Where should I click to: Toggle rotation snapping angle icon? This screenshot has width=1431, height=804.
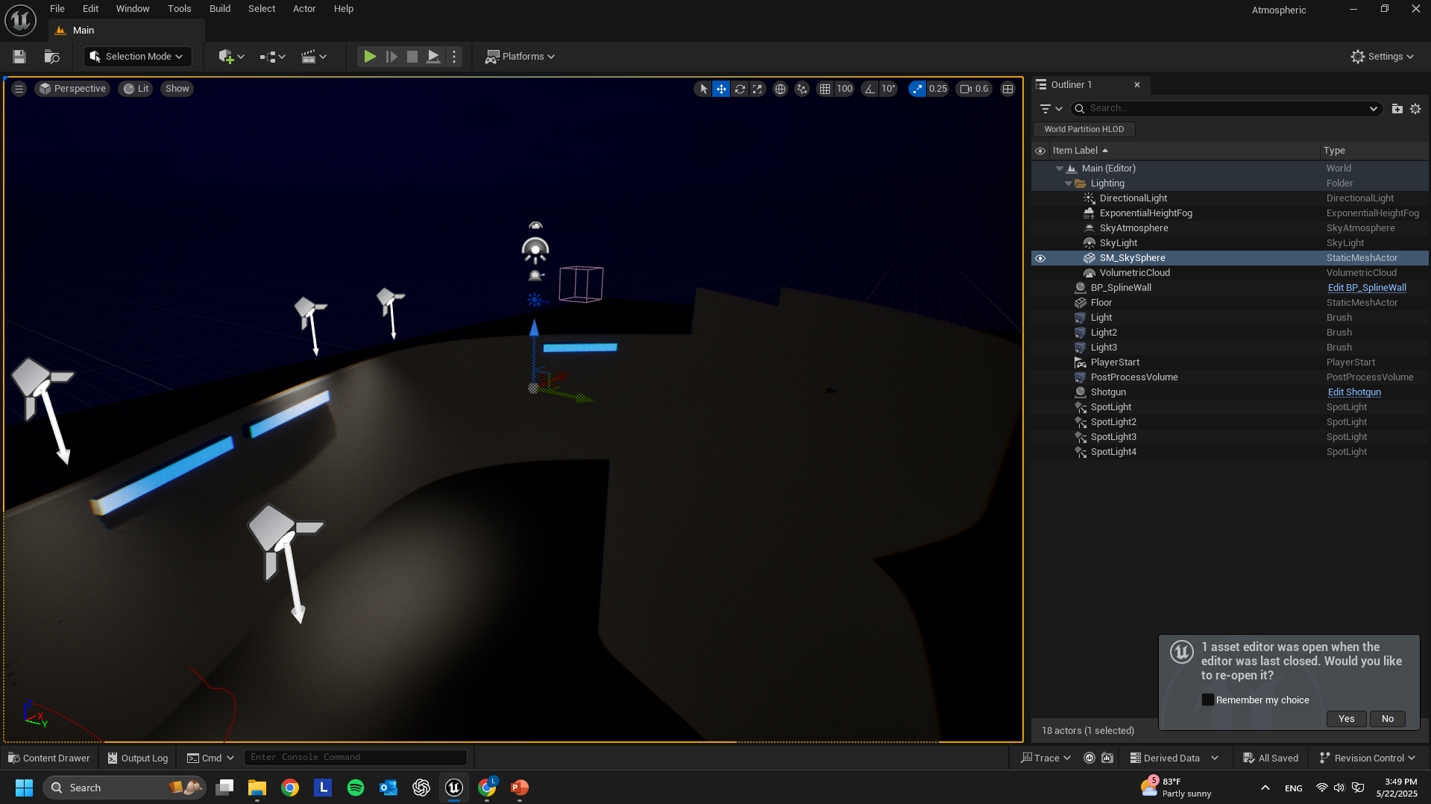(x=869, y=89)
